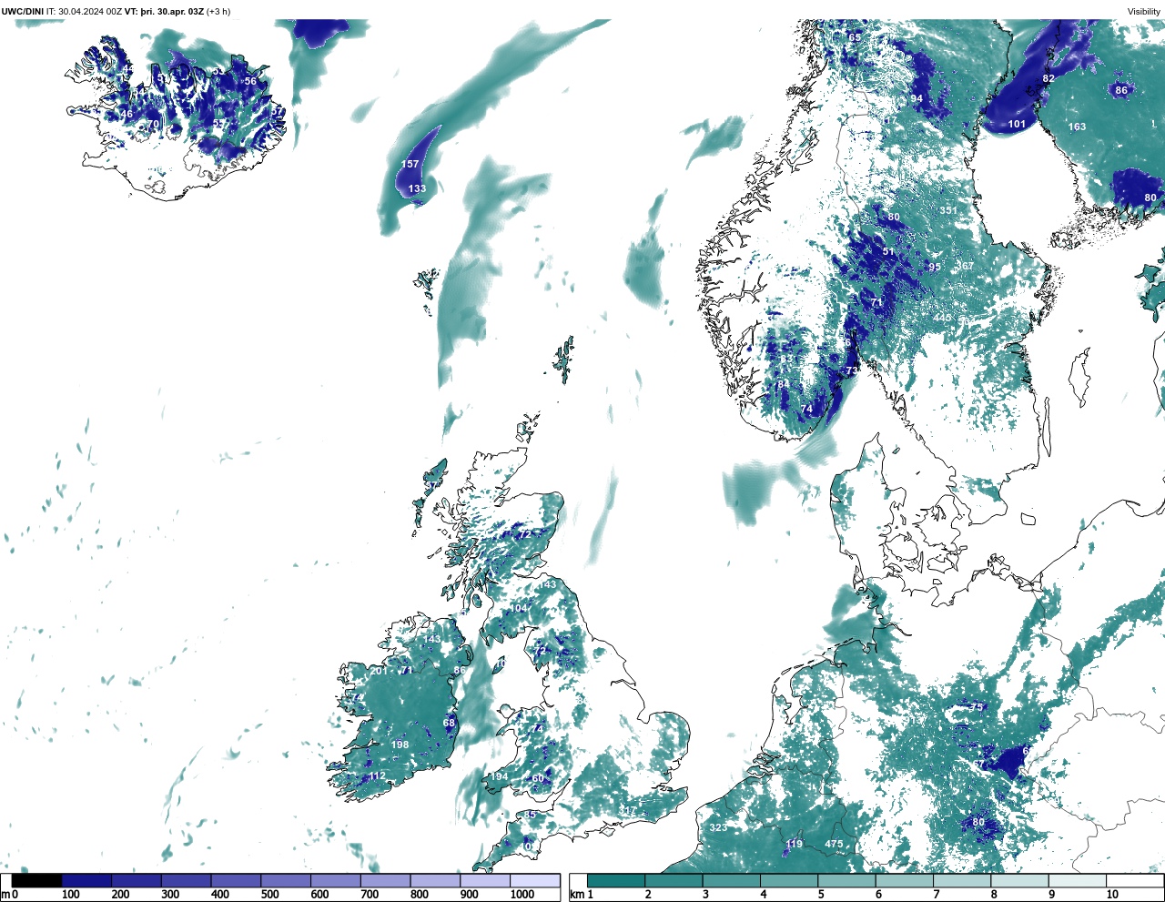Click the 94 value in northern Sweden

tap(917, 99)
